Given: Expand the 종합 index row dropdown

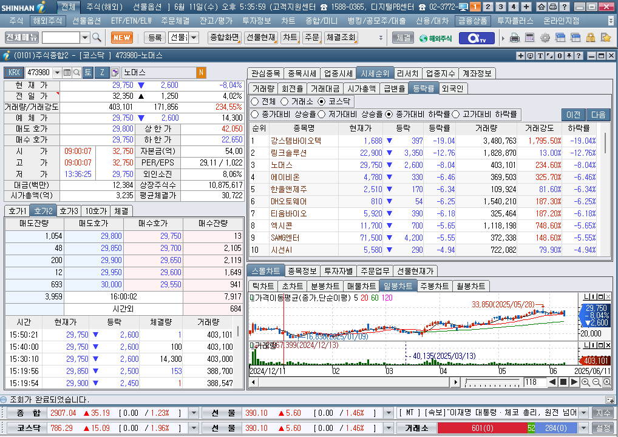Looking at the screenshot, I should point(194,413).
